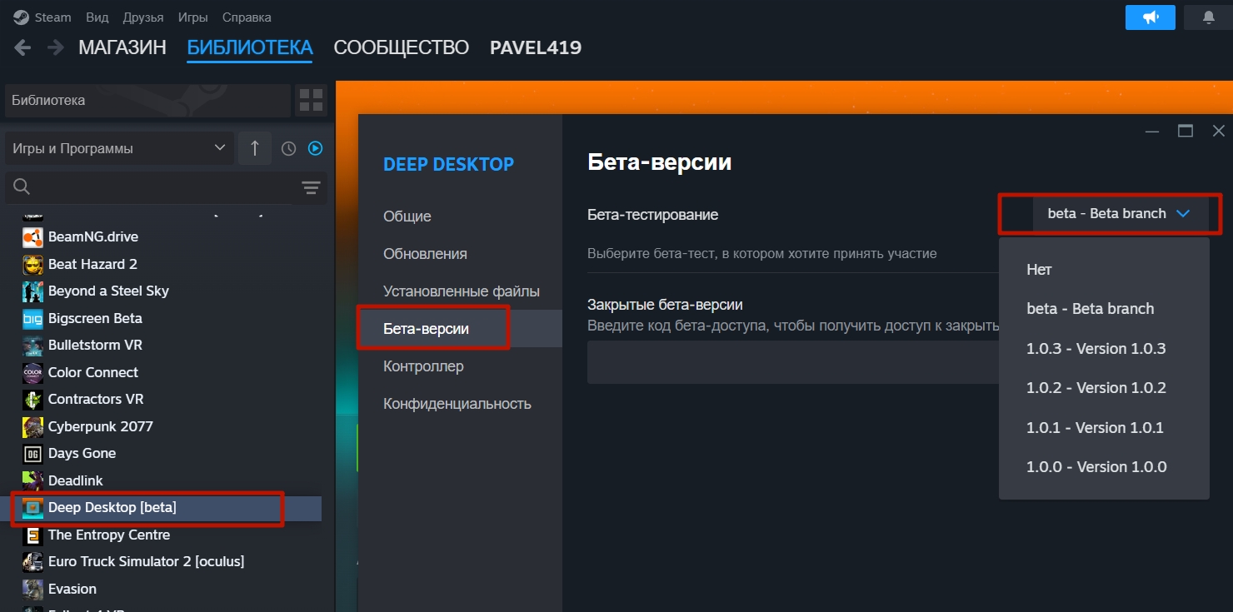Click the Deadlink game icon
Screen dimensions: 1233x612
click(x=32, y=481)
